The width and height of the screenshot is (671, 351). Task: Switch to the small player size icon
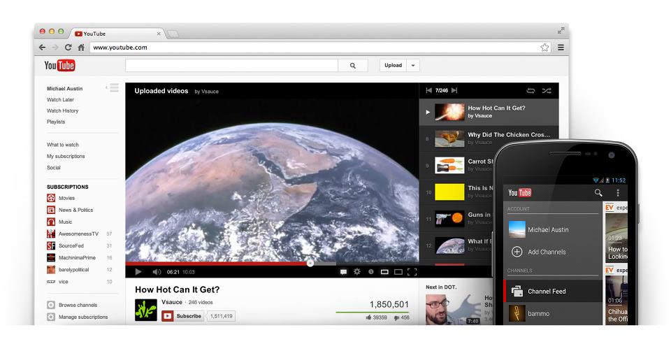(x=384, y=272)
